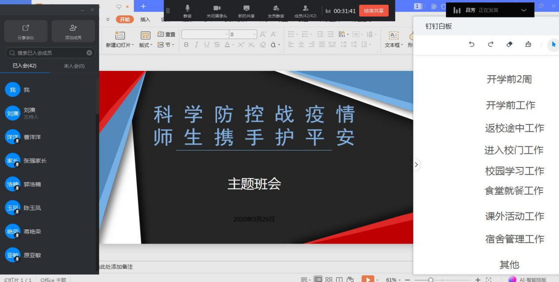Click the 搜索已入会成员 search field

coord(49,53)
